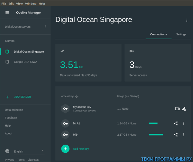Viewport: 193px width, 162px height.
Task: Click the Mi9 key name
Action: coord(75,135)
